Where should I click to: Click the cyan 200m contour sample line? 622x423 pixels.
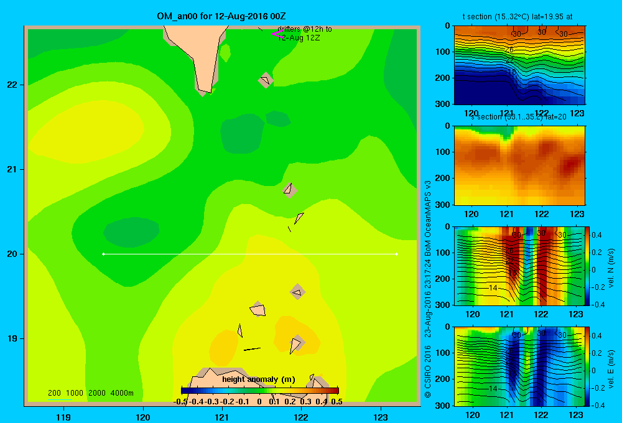[60, 399]
